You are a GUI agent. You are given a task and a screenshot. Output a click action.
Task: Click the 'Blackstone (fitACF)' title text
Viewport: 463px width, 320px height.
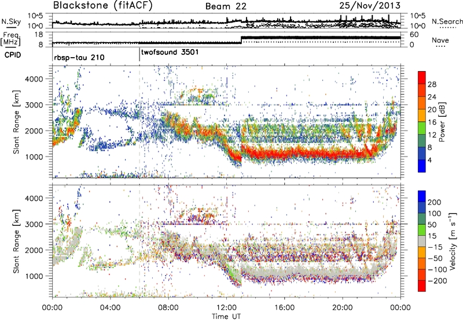pyautogui.click(x=103, y=5)
